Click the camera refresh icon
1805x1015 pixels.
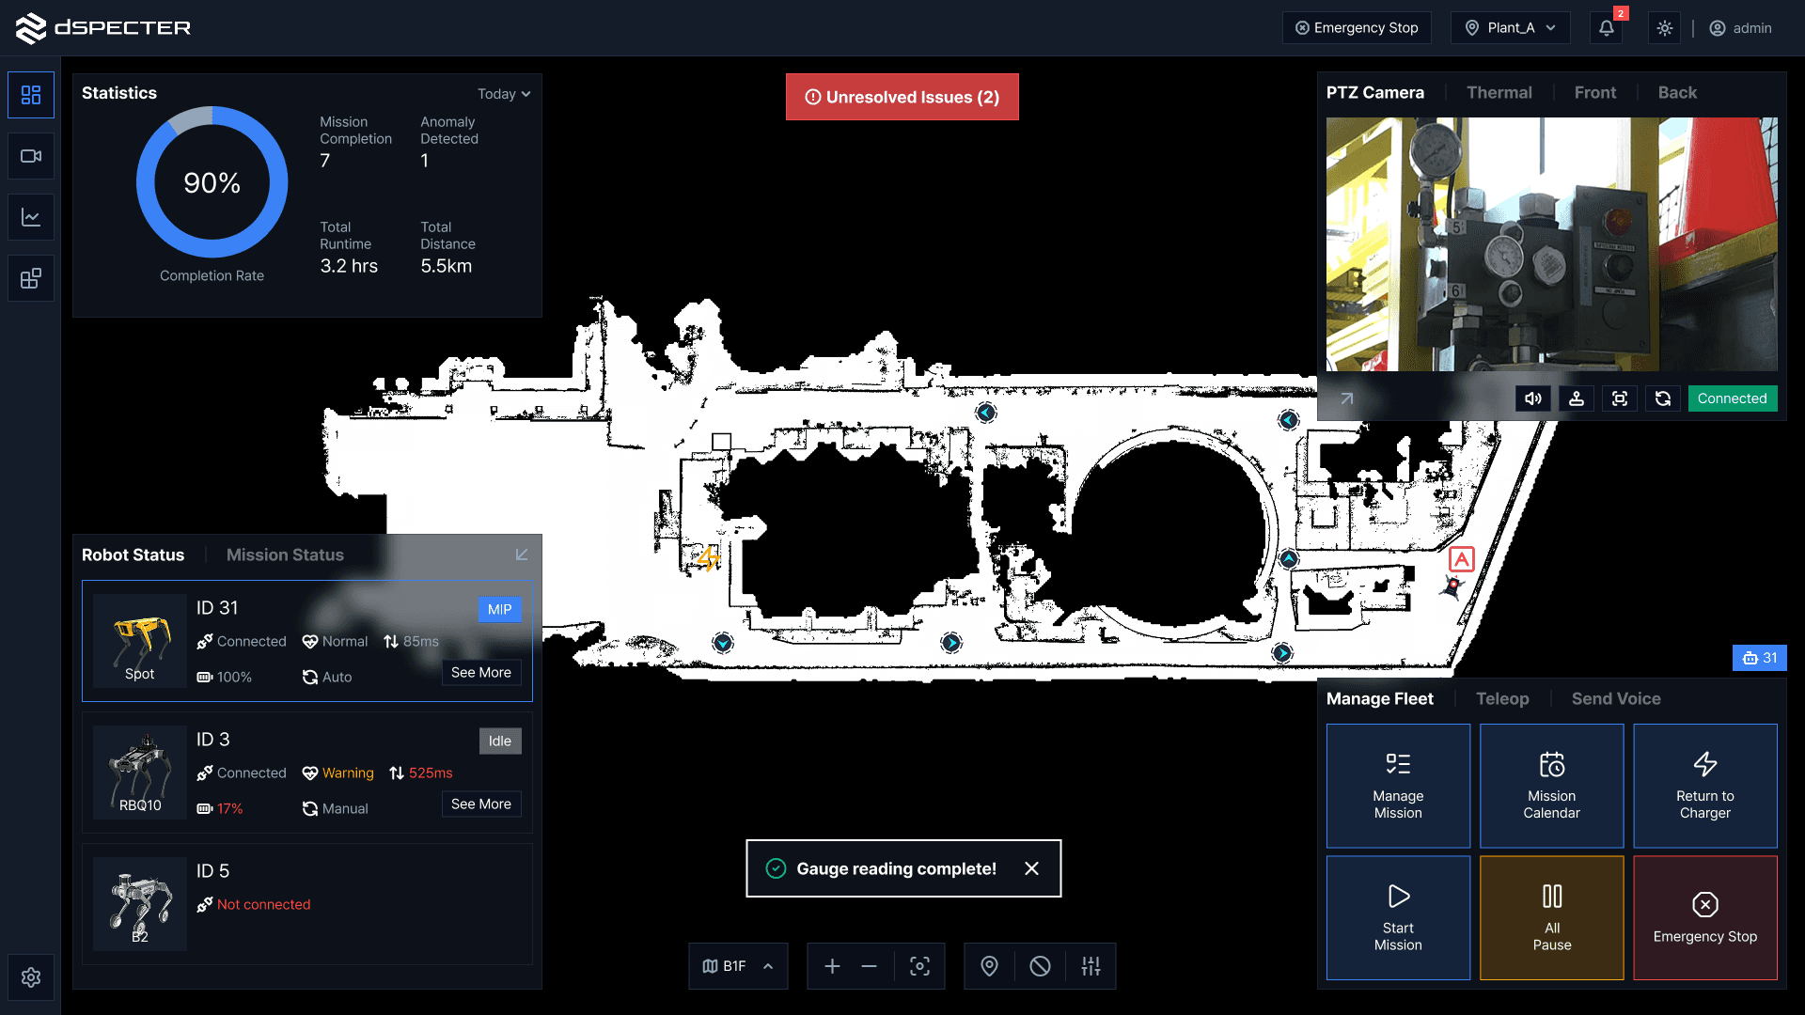(1662, 398)
